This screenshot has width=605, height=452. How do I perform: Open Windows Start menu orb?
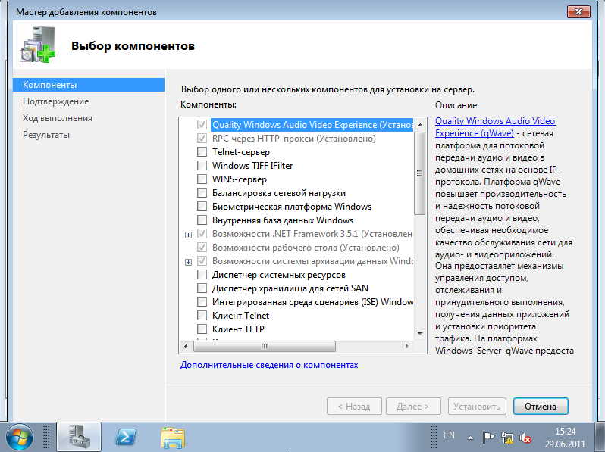pyautogui.click(x=20, y=438)
